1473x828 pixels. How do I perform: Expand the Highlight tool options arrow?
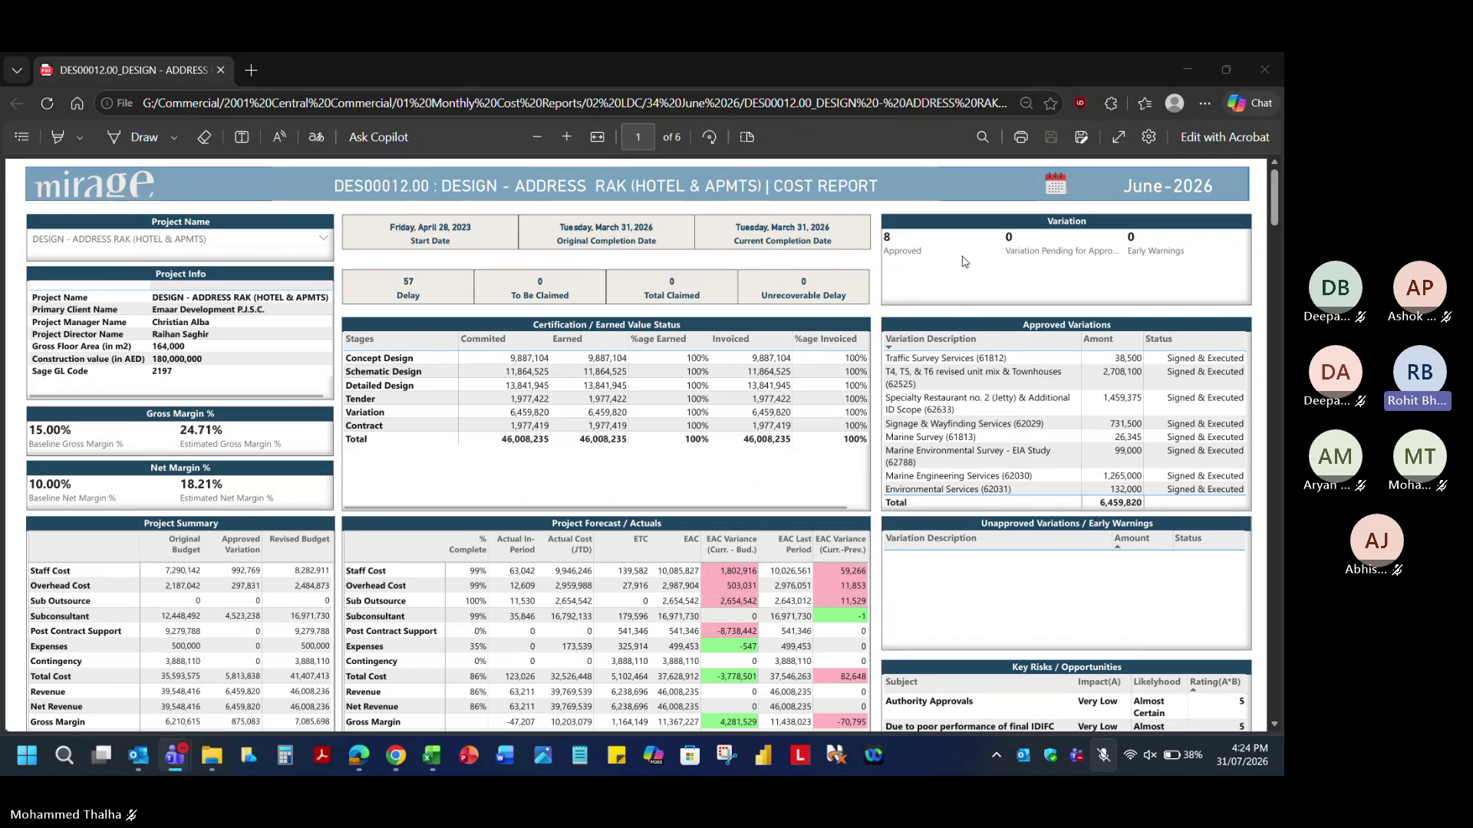point(80,138)
